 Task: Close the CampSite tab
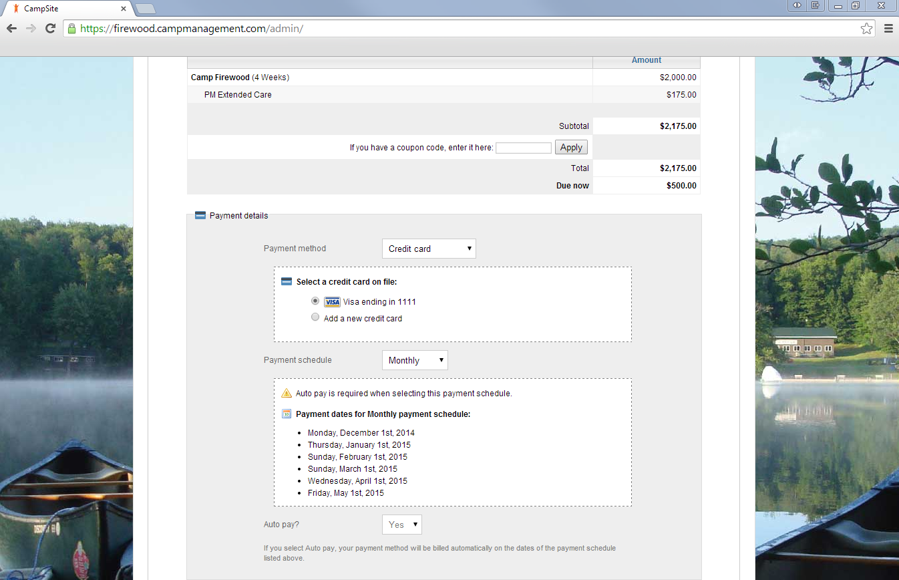[123, 9]
